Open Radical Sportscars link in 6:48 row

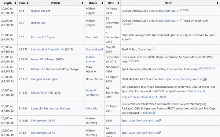(x=167, y=11)
